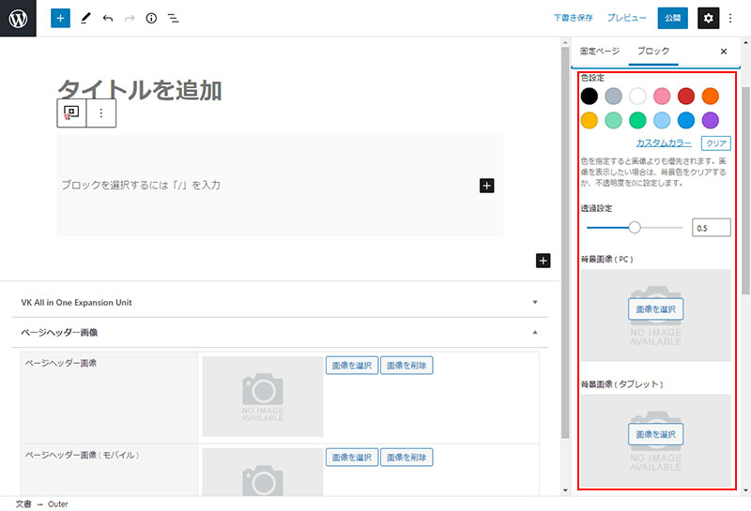Click the 公開 publish button
The height and width of the screenshot is (511, 751).
click(672, 18)
